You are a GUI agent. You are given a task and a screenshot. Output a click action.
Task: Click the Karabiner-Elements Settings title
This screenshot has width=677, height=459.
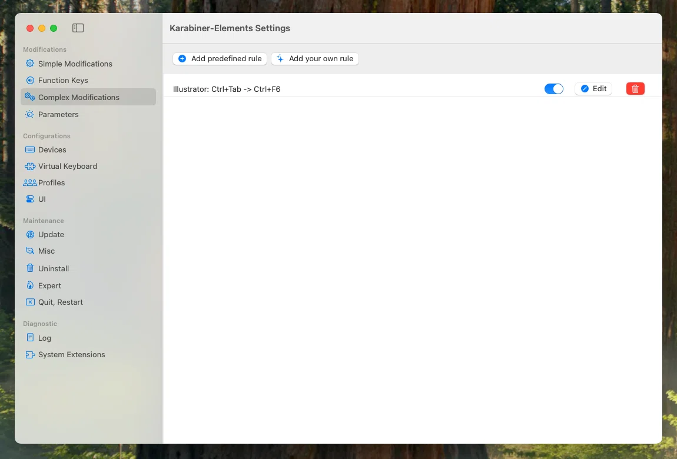pos(230,28)
